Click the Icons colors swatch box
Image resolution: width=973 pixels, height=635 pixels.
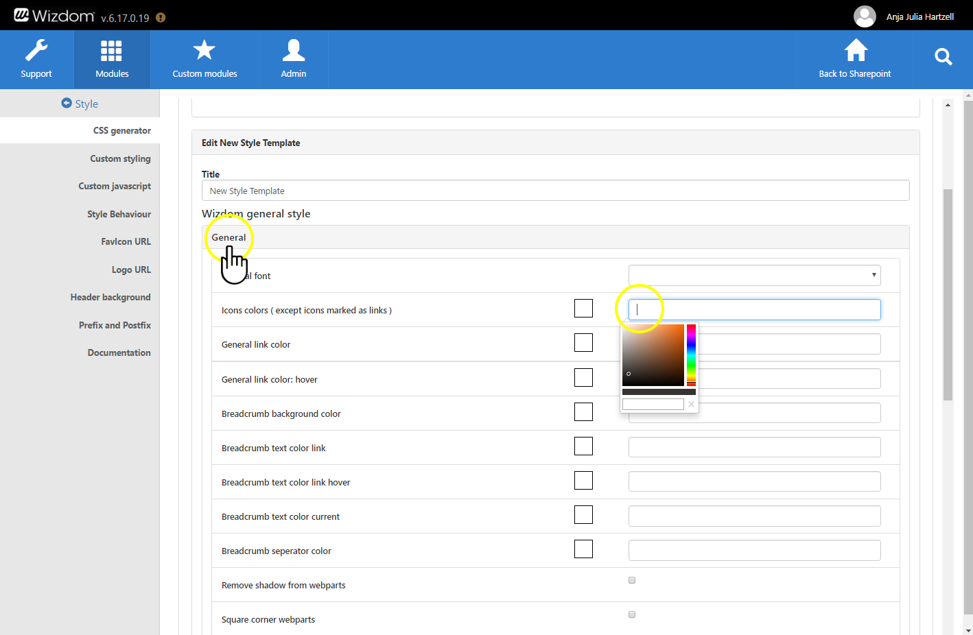pyautogui.click(x=583, y=309)
